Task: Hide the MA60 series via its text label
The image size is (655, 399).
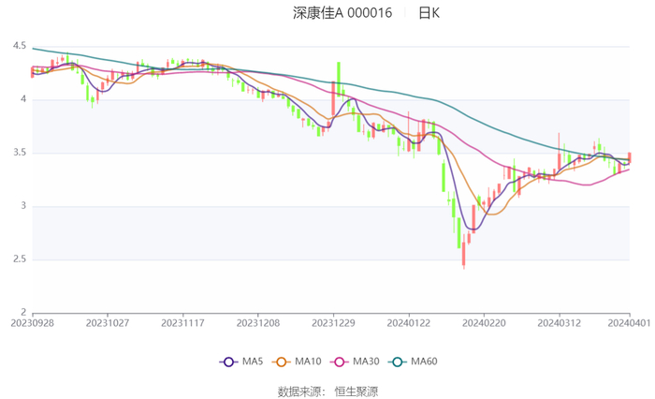Action: (425, 362)
